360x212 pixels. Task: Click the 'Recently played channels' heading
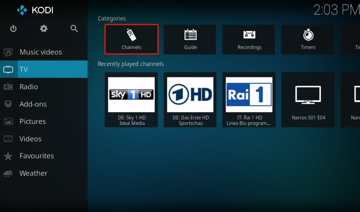coord(131,64)
